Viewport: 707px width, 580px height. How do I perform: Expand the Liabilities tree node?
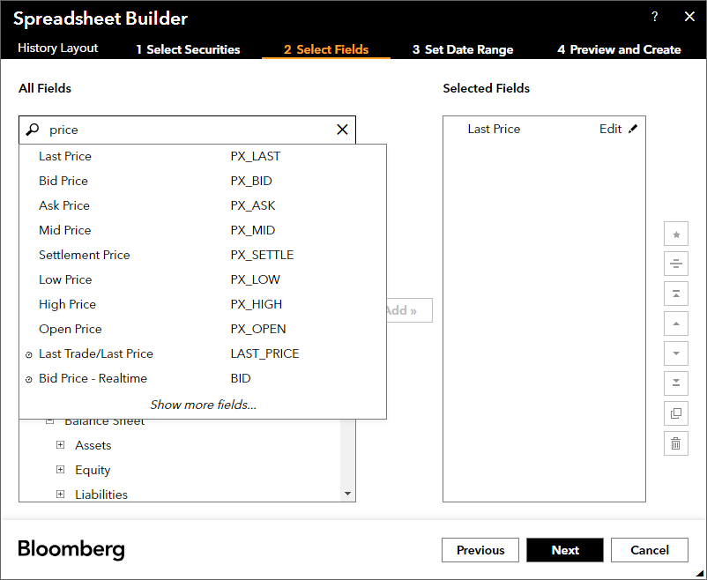(60, 494)
